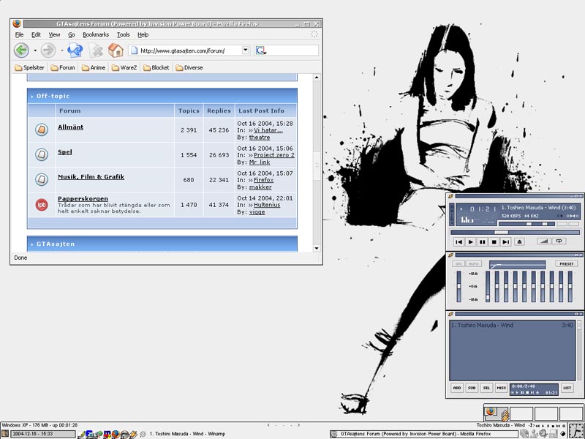This screenshot has height=439, width=585.
Task: Collapse the Off-topic forum category
Action: coord(32,96)
